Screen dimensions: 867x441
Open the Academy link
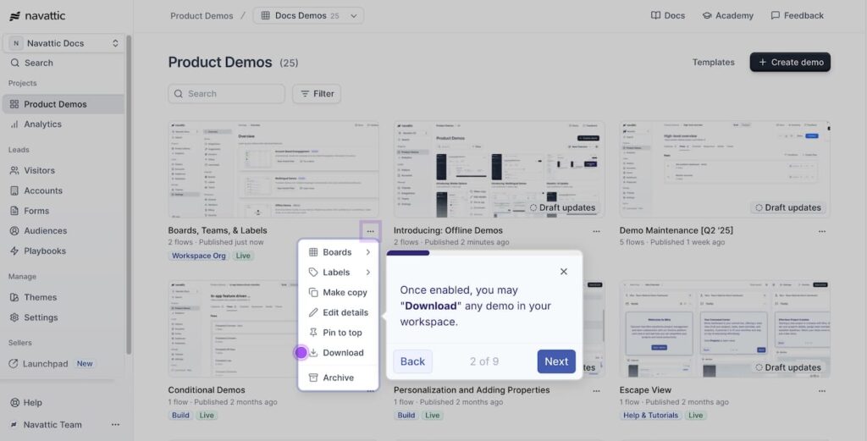[x=727, y=15]
